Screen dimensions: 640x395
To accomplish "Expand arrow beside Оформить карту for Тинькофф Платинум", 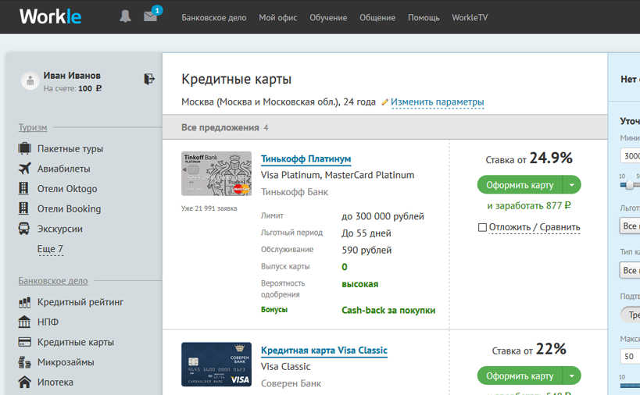I will (x=572, y=185).
